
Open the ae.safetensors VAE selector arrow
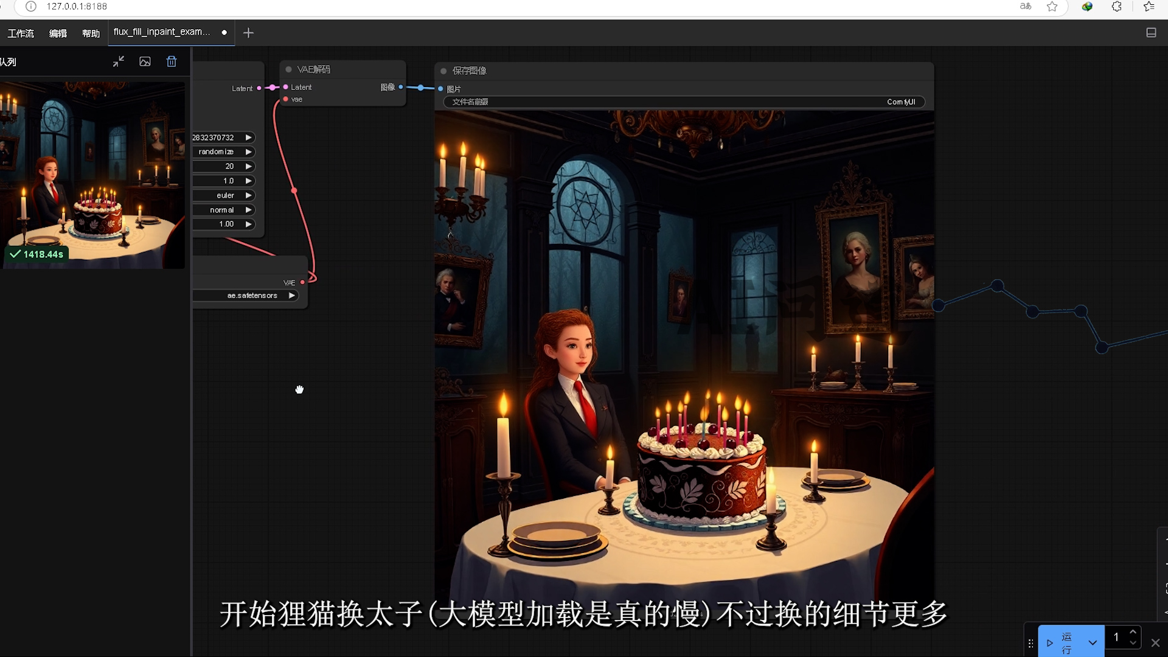point(292,296)
